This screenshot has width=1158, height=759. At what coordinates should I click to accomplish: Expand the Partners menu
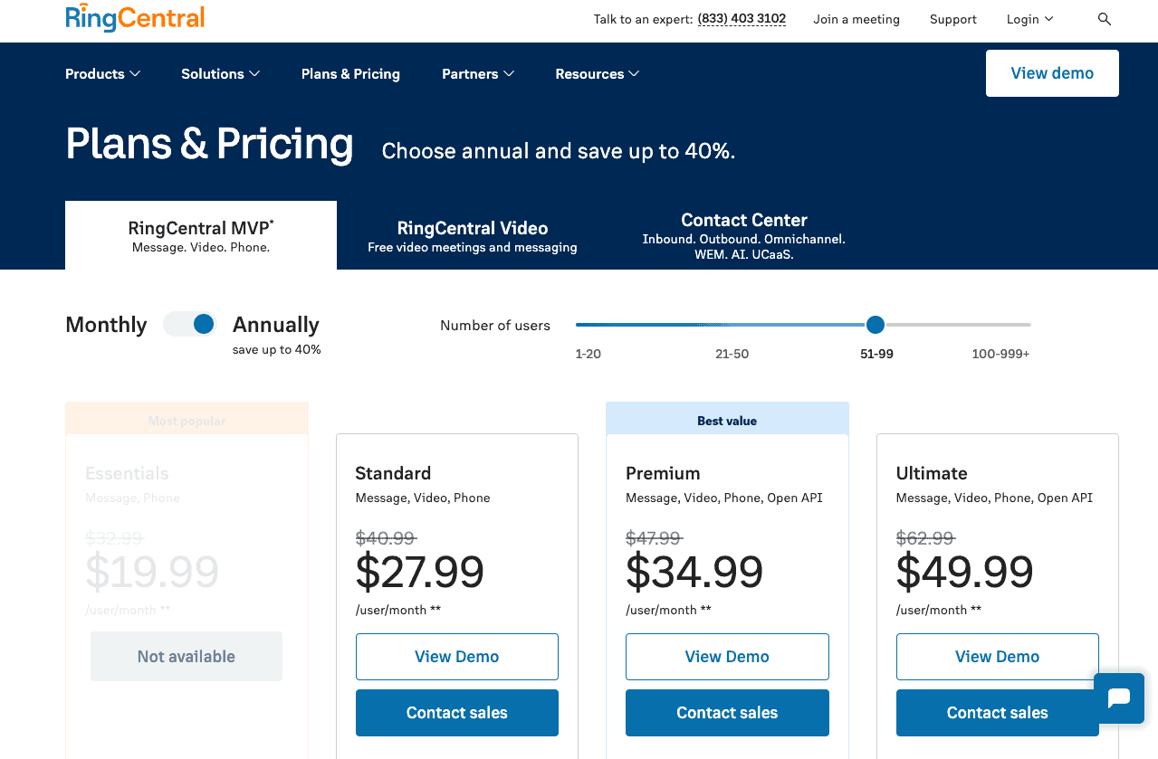(477, 74)
